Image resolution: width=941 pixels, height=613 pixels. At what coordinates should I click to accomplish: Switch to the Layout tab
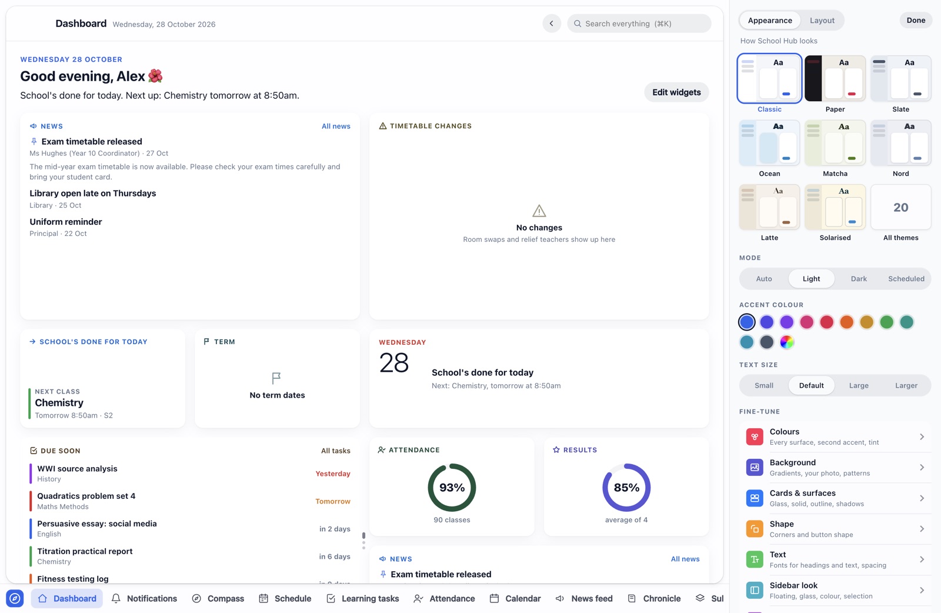(x=822, y=20)
